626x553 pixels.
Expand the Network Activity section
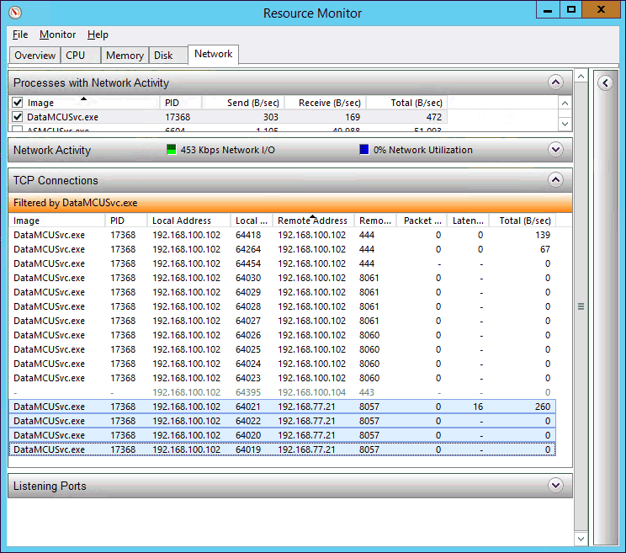click(555, 150)
